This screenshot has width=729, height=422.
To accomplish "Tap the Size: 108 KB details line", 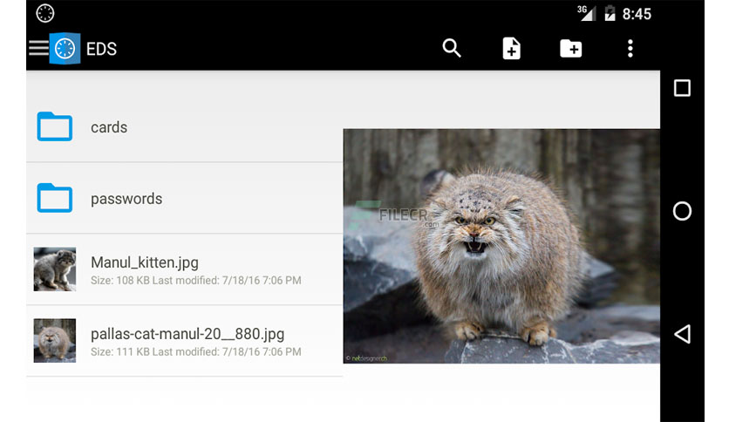I will (x=195, y=280).
